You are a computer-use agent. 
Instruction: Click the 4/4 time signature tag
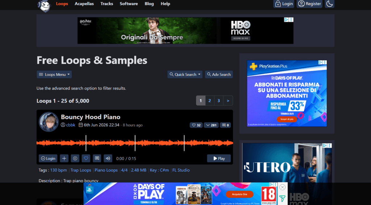124,170
